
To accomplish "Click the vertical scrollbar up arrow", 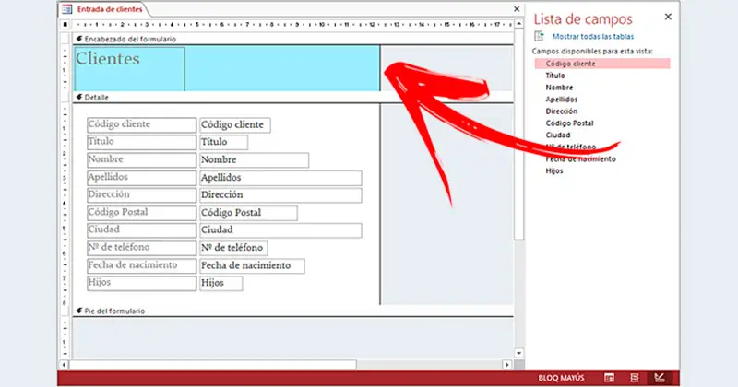I will tap(518, 24).
